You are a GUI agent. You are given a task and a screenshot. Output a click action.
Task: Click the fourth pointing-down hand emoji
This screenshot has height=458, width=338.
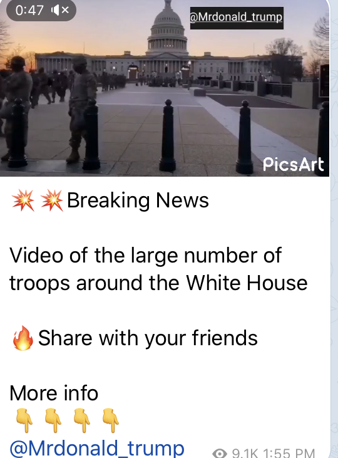coord(111,420)
